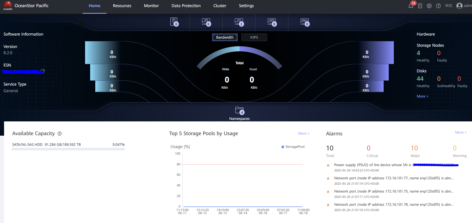Viewport: 472px width, 223px height.
Task: Open the Monitor menu
Action: pos(151,6)
